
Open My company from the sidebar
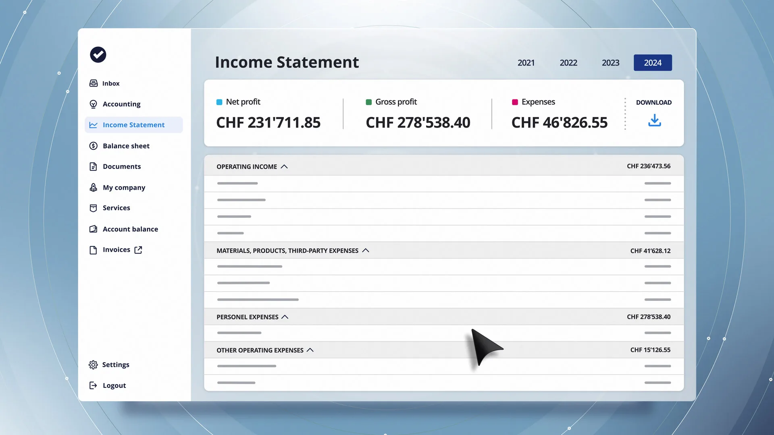(124, 188)
